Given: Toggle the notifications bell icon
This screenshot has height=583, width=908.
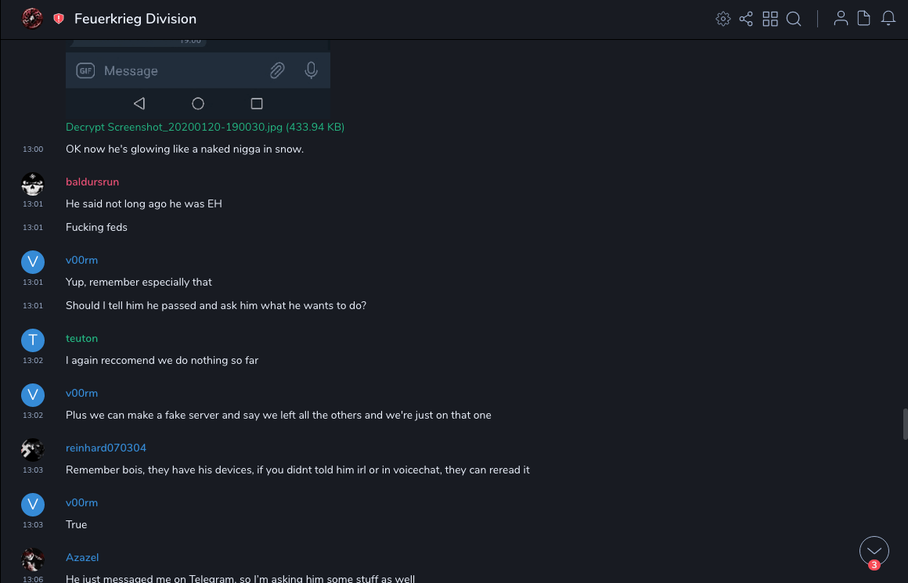Looking at the screenshot, I should click(x=888, y=19).
